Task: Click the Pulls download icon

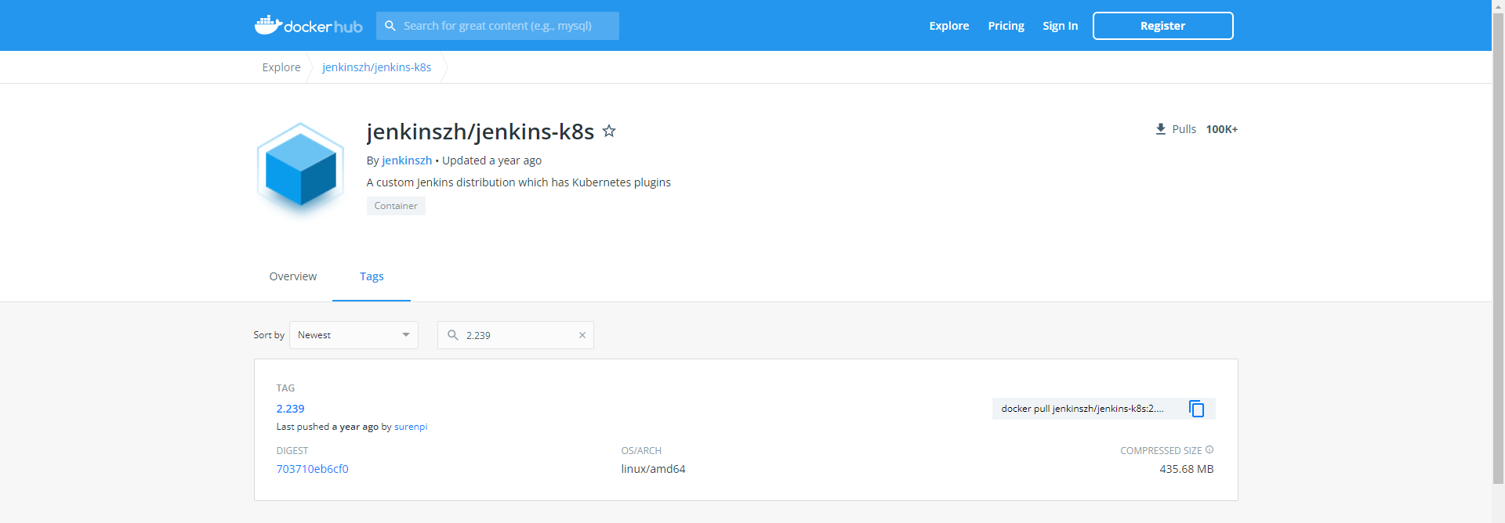Action: click(1160, 129)
